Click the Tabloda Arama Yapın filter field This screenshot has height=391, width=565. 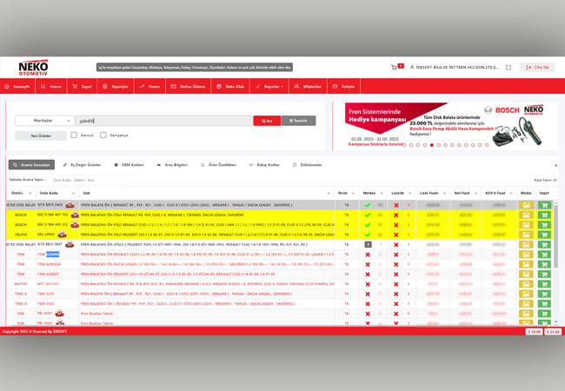pos(91,180)
